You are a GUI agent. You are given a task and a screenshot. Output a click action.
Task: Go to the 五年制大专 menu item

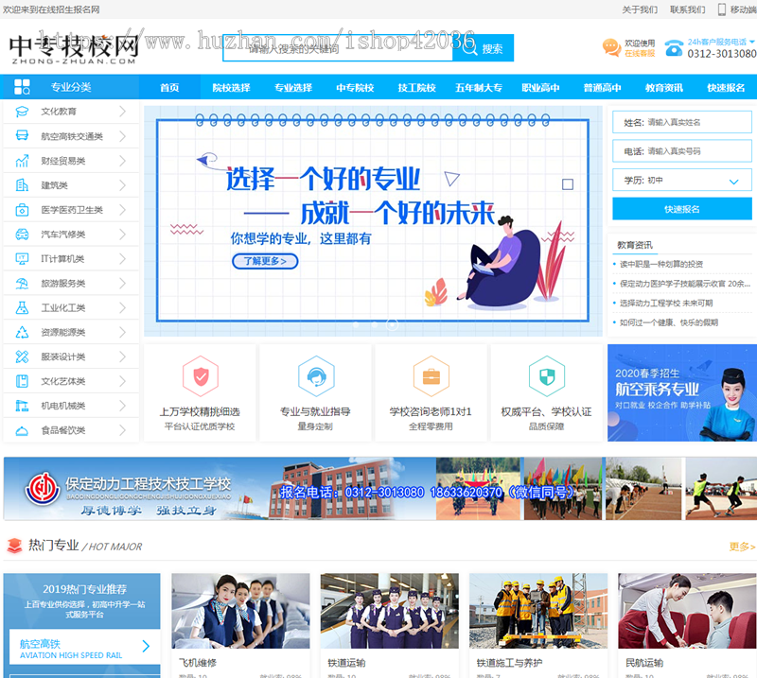point(478,88)
